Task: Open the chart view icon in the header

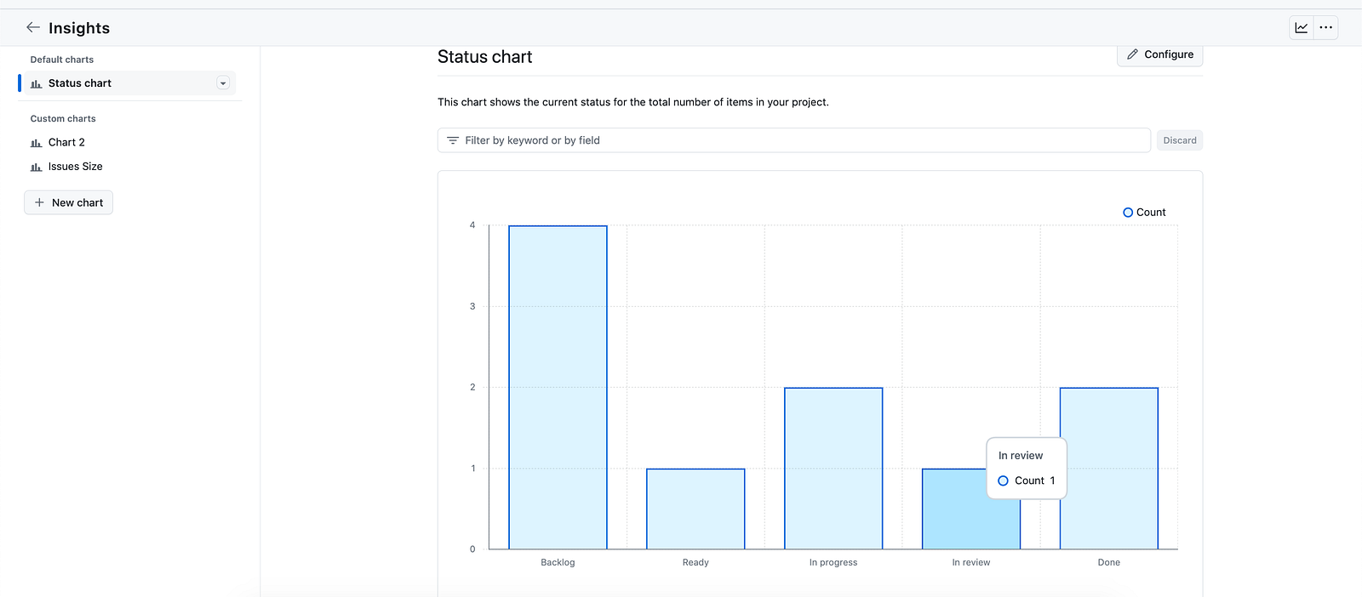Action: coord(1302,27)
